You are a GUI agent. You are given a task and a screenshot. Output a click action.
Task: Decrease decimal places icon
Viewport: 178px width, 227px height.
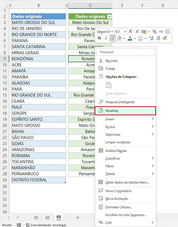[x=158, y=38]
